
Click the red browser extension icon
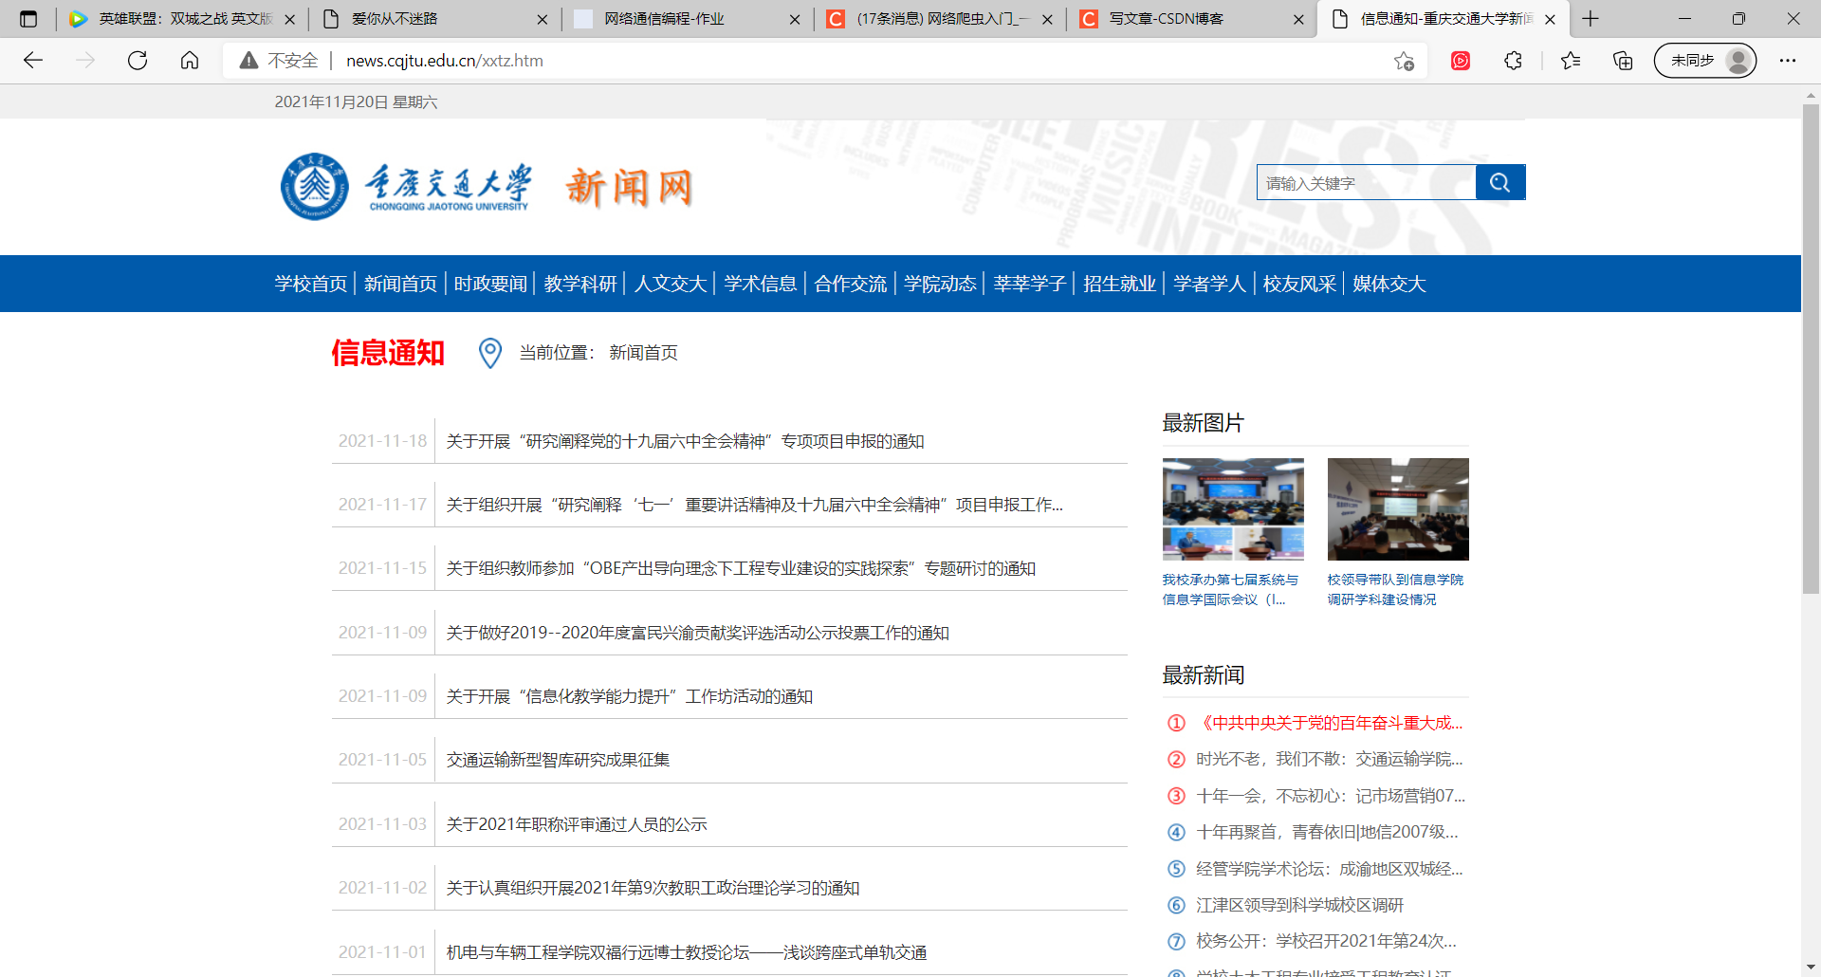[1461, 61]
